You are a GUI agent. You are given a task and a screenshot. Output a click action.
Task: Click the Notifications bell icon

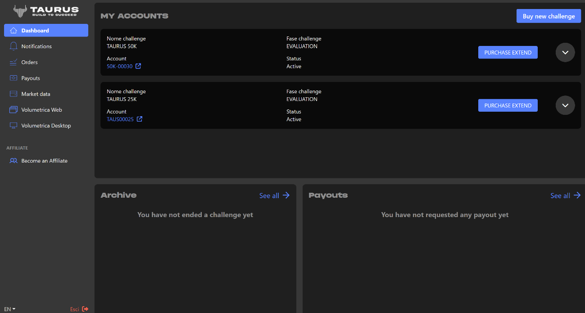[13, 46]
